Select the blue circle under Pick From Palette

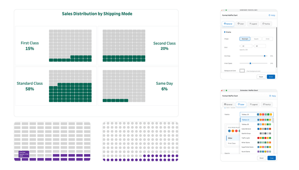(x=229, y=131)
